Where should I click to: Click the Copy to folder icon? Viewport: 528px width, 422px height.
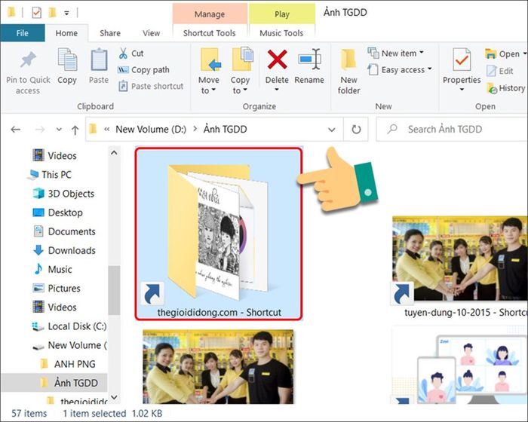pos(242,60)
